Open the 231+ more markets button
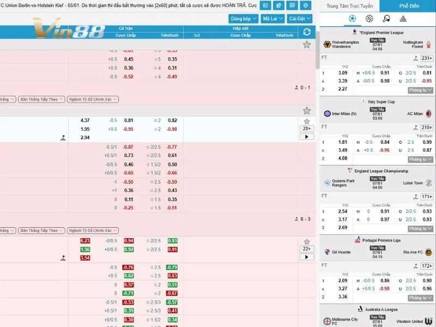Image resolution: width=436 pixels, height=327 pixels. click(x=427, y=58)
